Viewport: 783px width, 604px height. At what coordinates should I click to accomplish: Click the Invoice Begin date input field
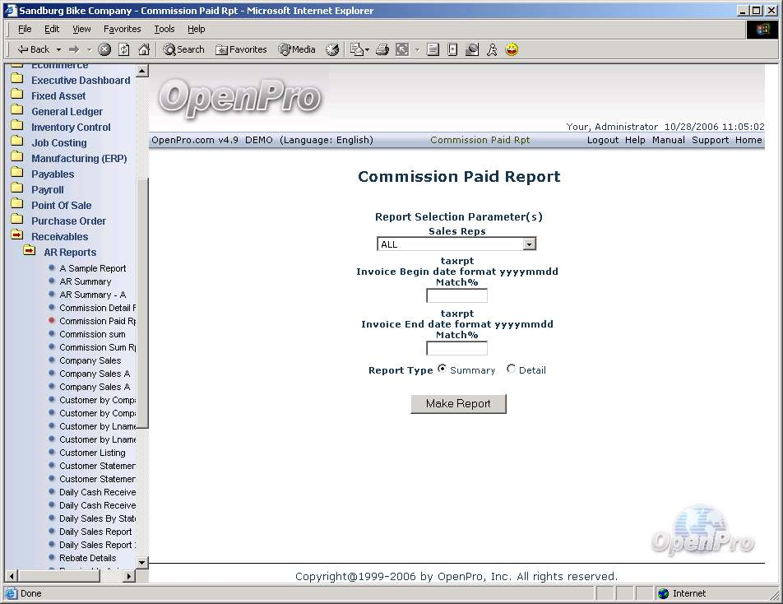tap(456, 295)
